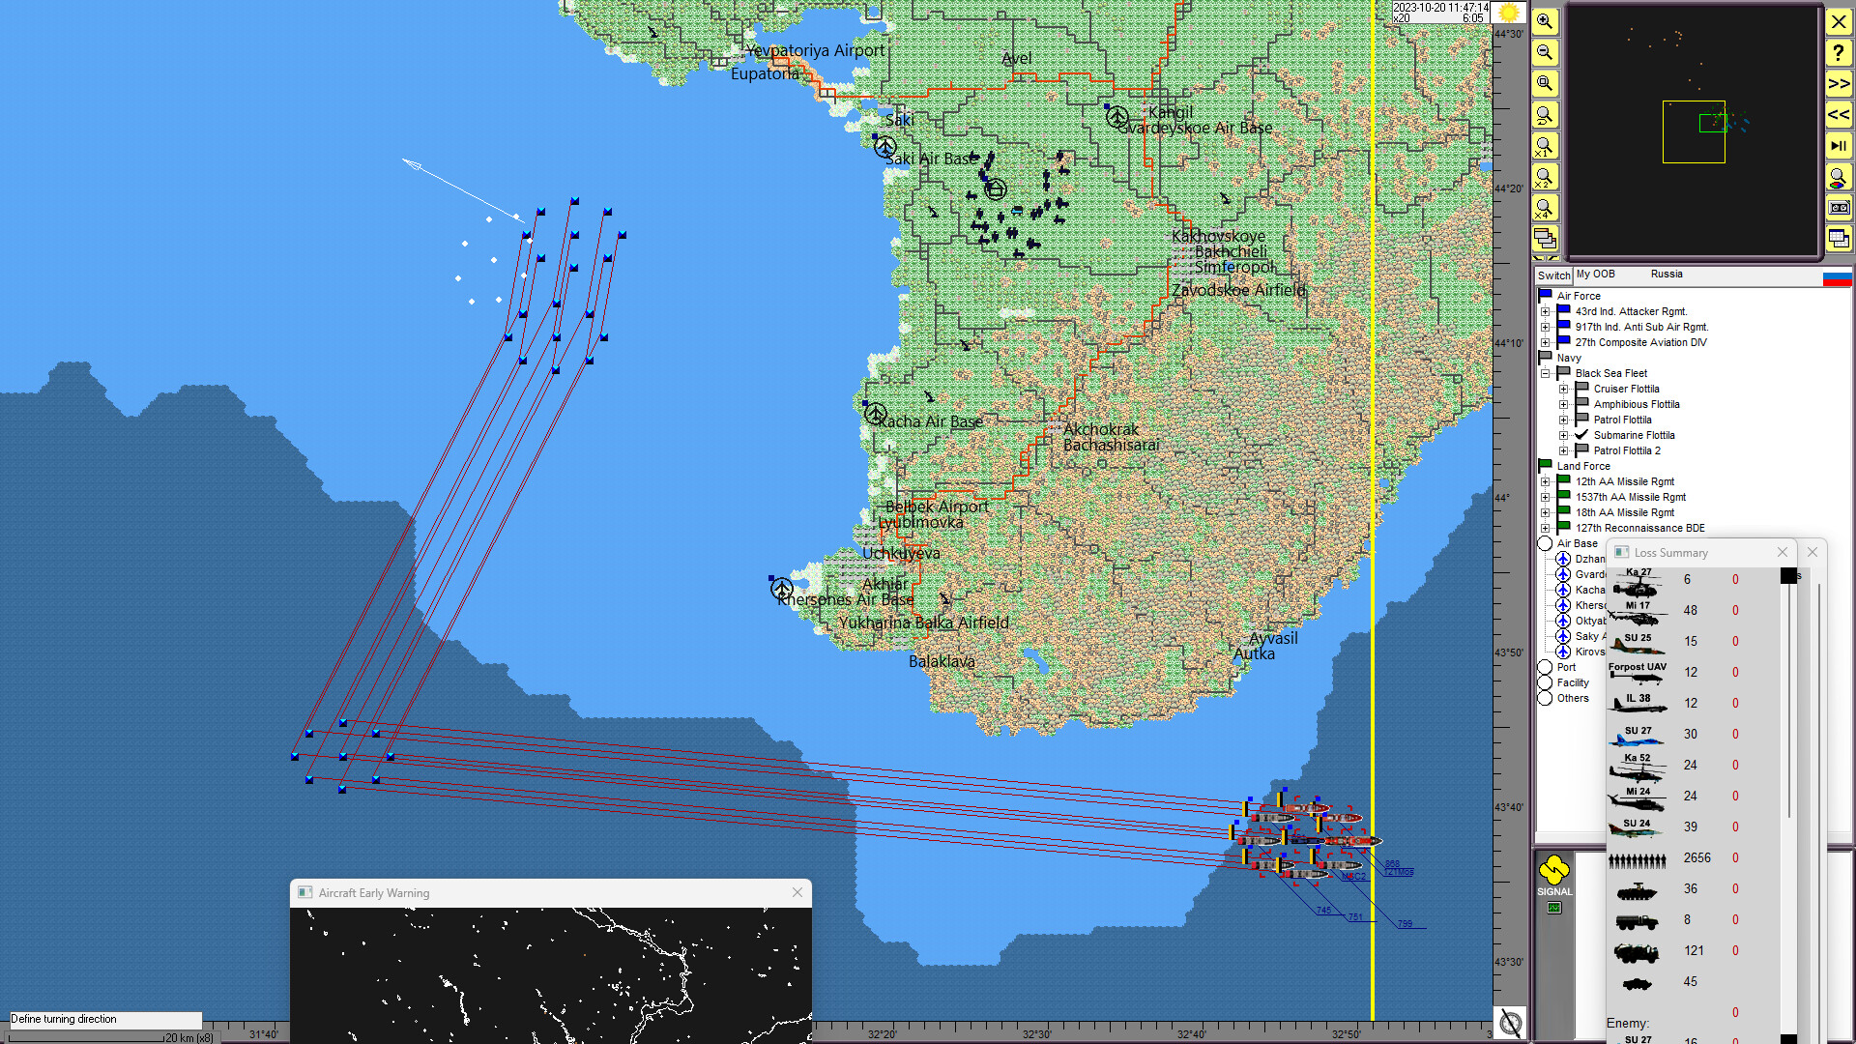Expand the Cruiser Flottila node
This screenshot has height=1044, width=1856.
click(x=1564, y=389)
